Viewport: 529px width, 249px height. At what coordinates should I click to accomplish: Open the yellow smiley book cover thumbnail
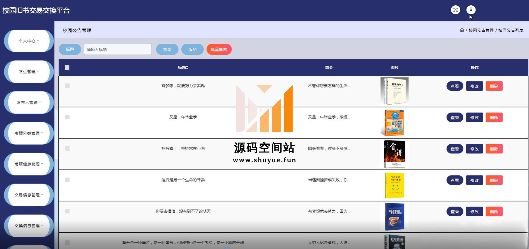[394, 185]
